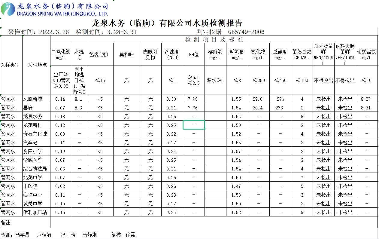The image size is (379, 239).
Task: Select the 臭和味 header cell
Action: coord(126,54)
